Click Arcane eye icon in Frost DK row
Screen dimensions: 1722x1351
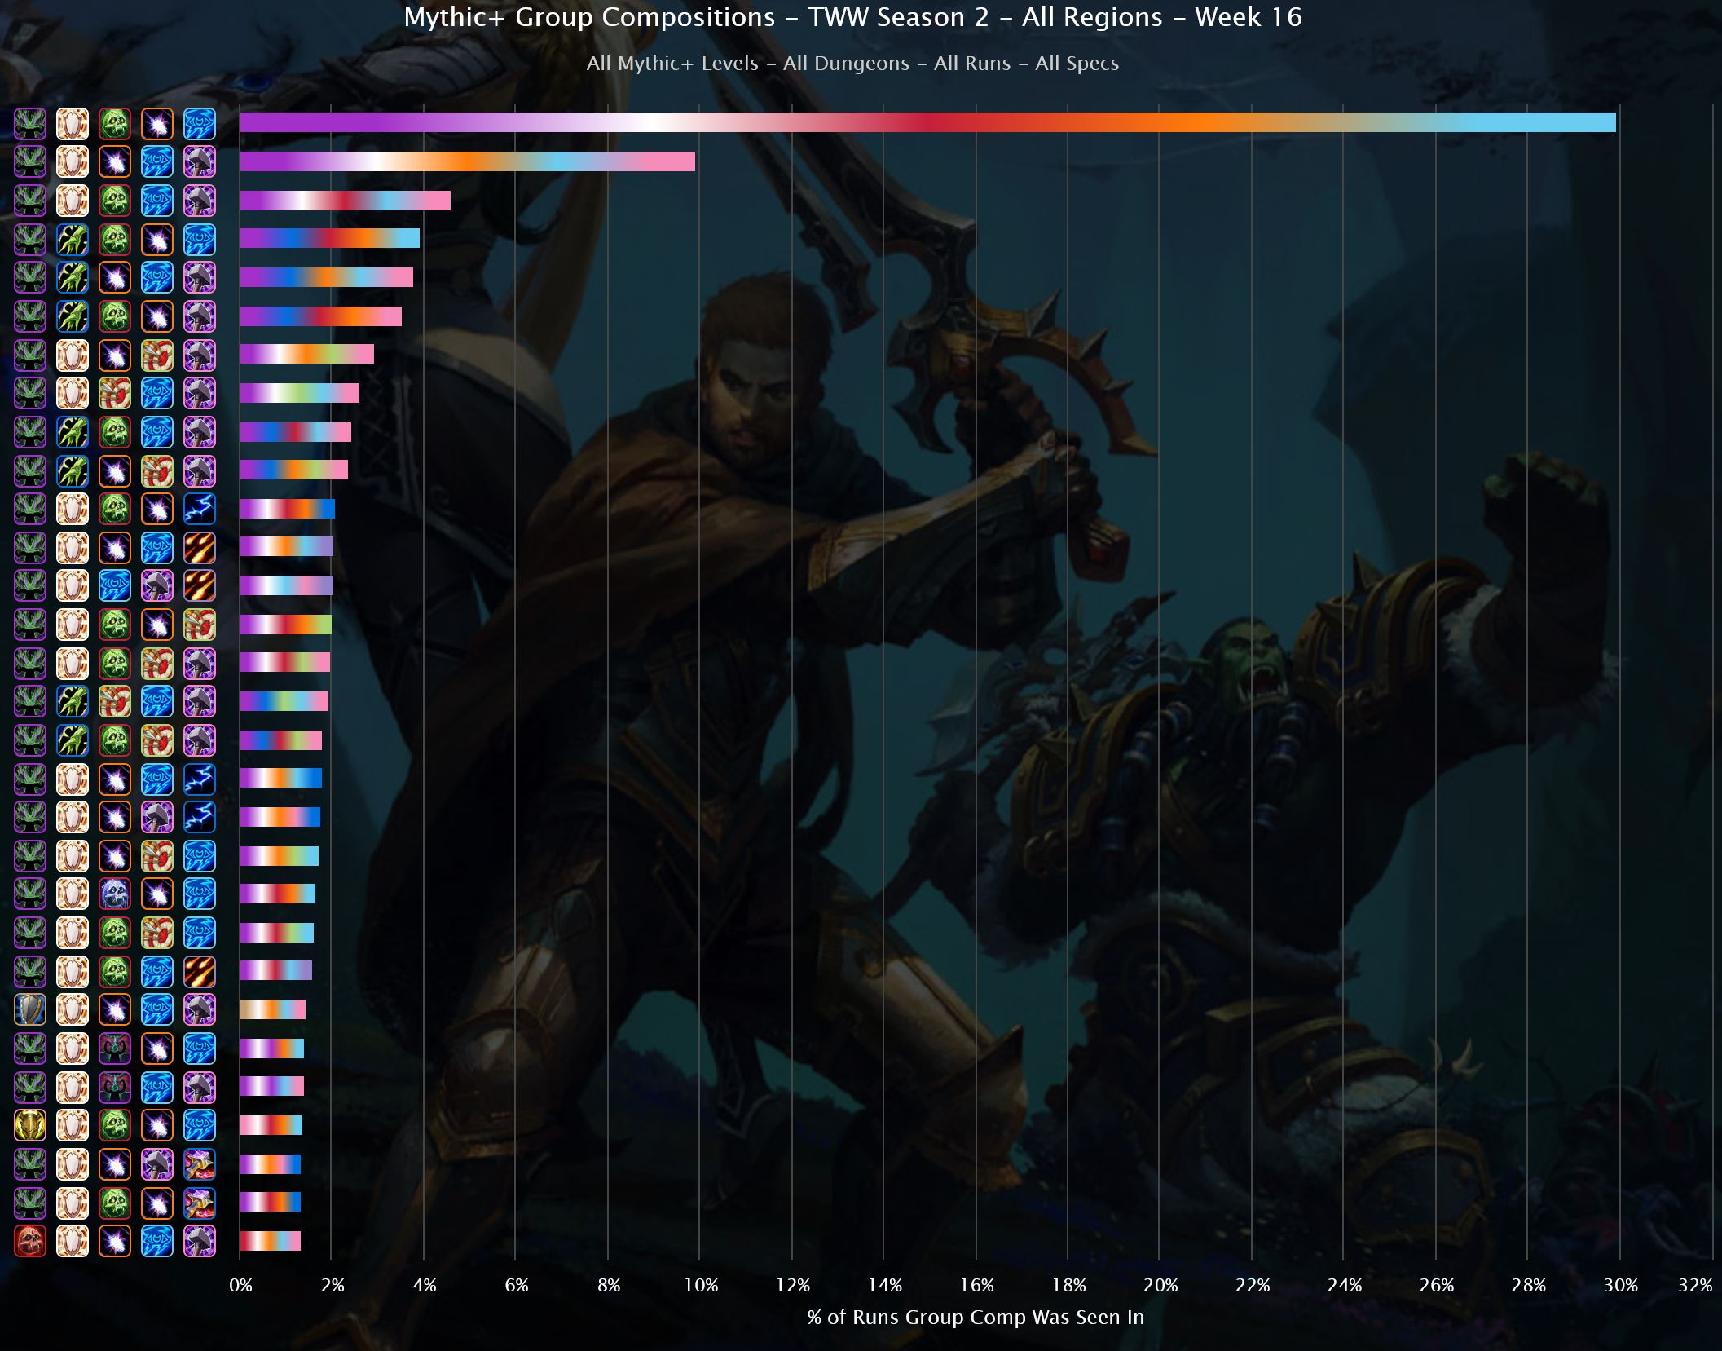coord(200,894)
